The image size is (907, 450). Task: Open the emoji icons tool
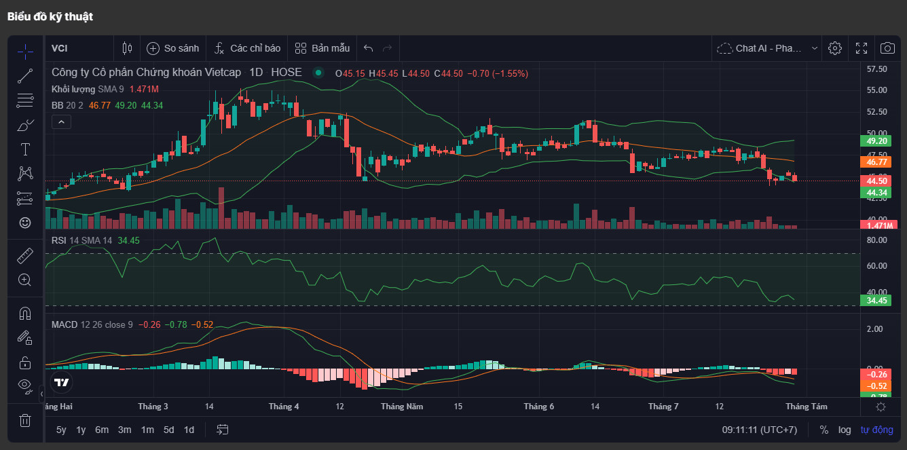[25, 223]
